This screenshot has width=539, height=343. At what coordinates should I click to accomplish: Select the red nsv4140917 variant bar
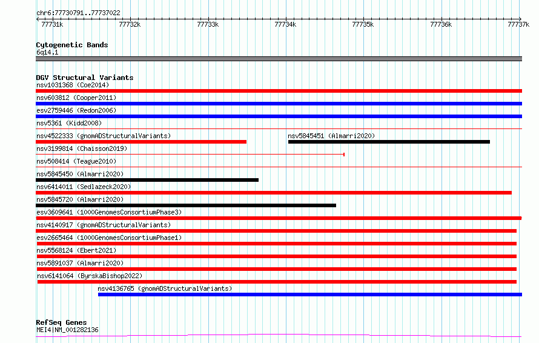click(x=276, y=231)
